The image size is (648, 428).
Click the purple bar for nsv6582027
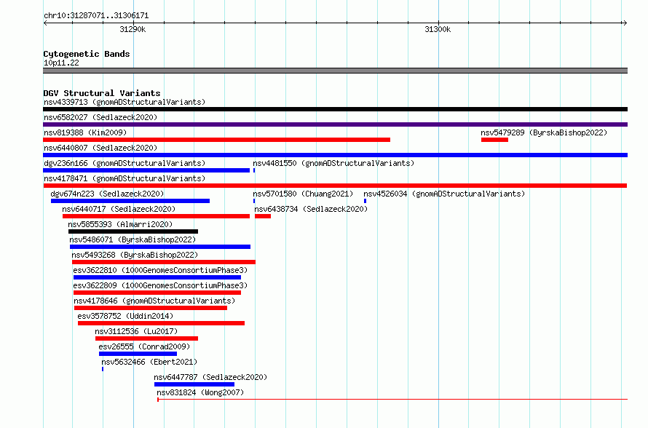[x=335, y=124]
